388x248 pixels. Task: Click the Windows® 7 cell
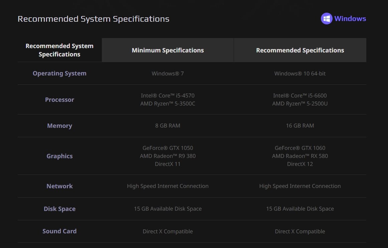168,73
